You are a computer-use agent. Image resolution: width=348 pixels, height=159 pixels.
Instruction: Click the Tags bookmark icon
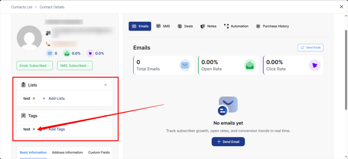click(x=23, y=116)
